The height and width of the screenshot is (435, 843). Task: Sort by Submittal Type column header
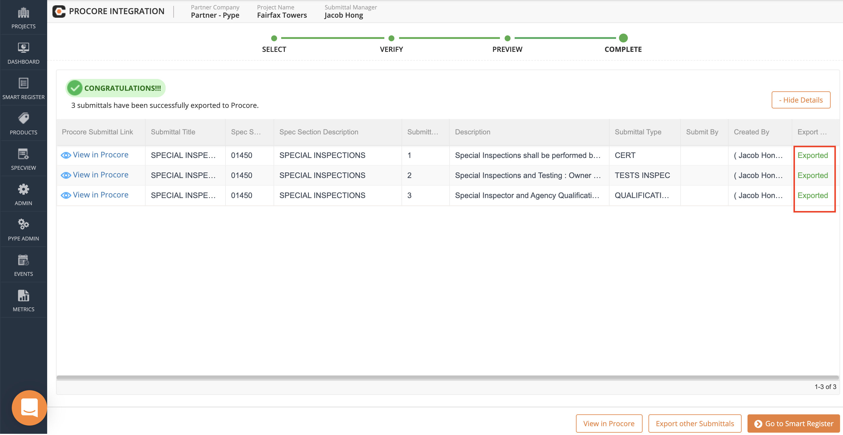pos(638,132)
